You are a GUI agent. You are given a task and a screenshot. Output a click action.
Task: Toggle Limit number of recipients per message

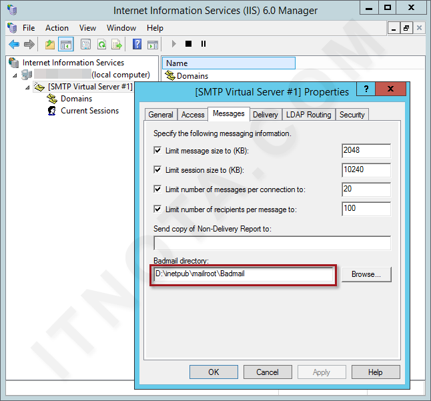point(157,209)
